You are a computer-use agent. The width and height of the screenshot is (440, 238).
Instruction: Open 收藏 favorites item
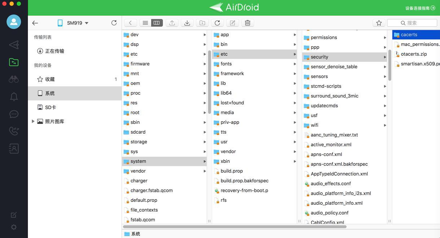75,79
